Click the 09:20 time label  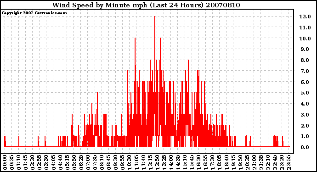pos(116,162)
